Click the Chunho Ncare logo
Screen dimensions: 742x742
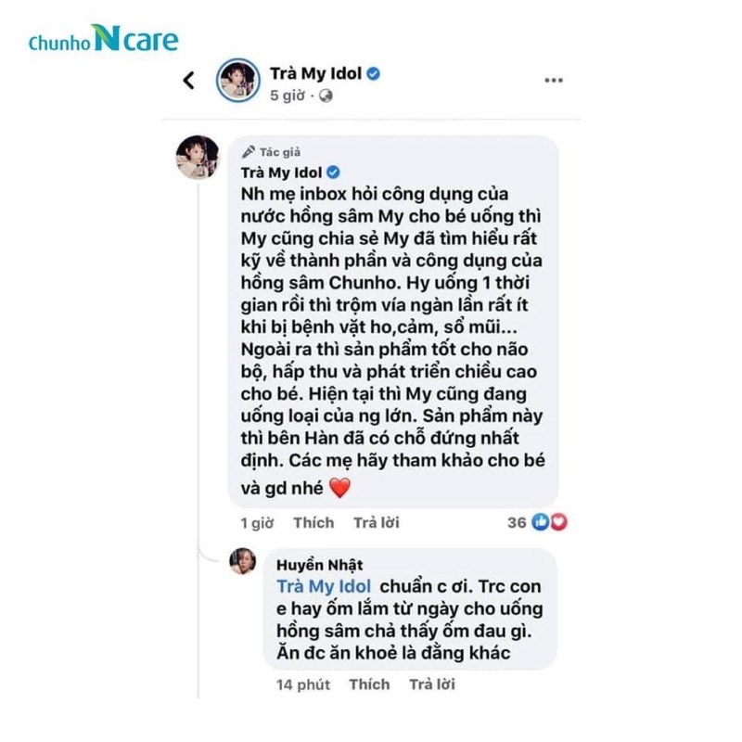click(x=103, y=39)
